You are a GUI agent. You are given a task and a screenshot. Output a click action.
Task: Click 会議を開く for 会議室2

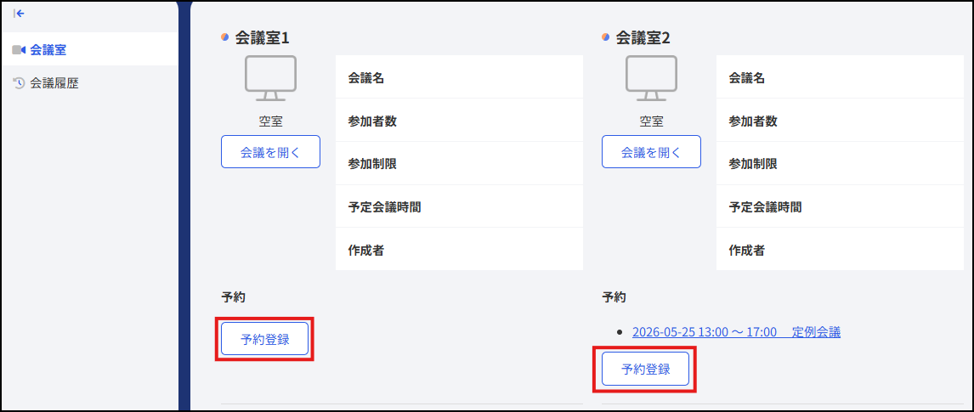point(651,152)
